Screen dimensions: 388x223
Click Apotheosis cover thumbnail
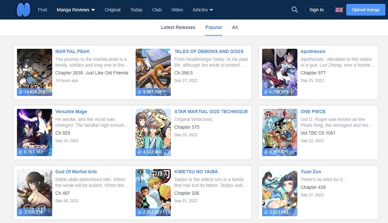click(x=280, y=72)
